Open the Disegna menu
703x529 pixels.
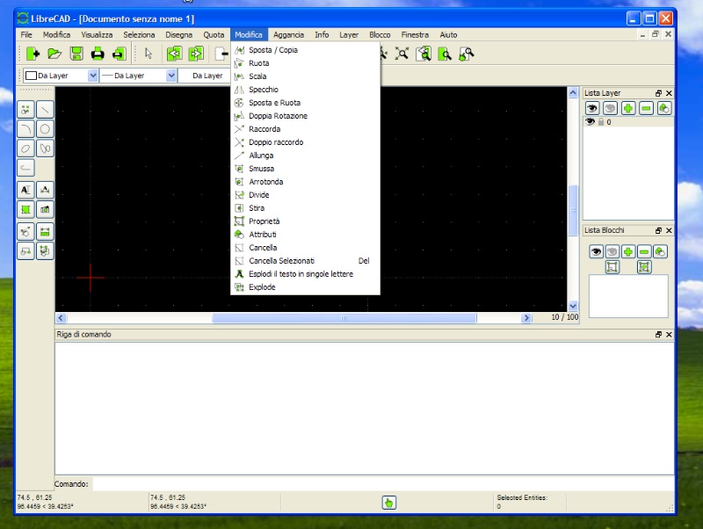pos(178,34)
